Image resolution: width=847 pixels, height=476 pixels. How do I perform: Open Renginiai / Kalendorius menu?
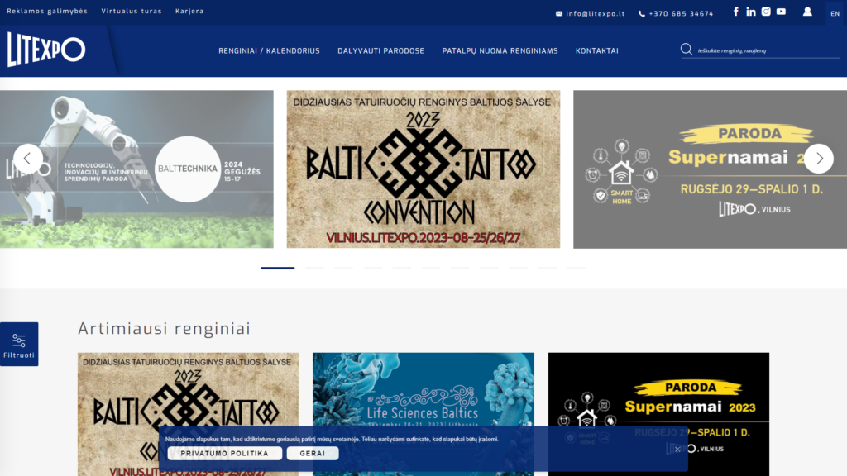(x=269, y=50)
